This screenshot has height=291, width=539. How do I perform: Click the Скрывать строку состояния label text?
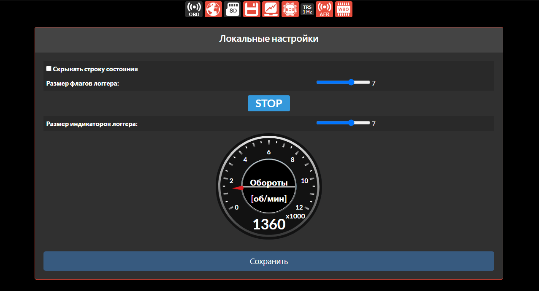(95, 69)
